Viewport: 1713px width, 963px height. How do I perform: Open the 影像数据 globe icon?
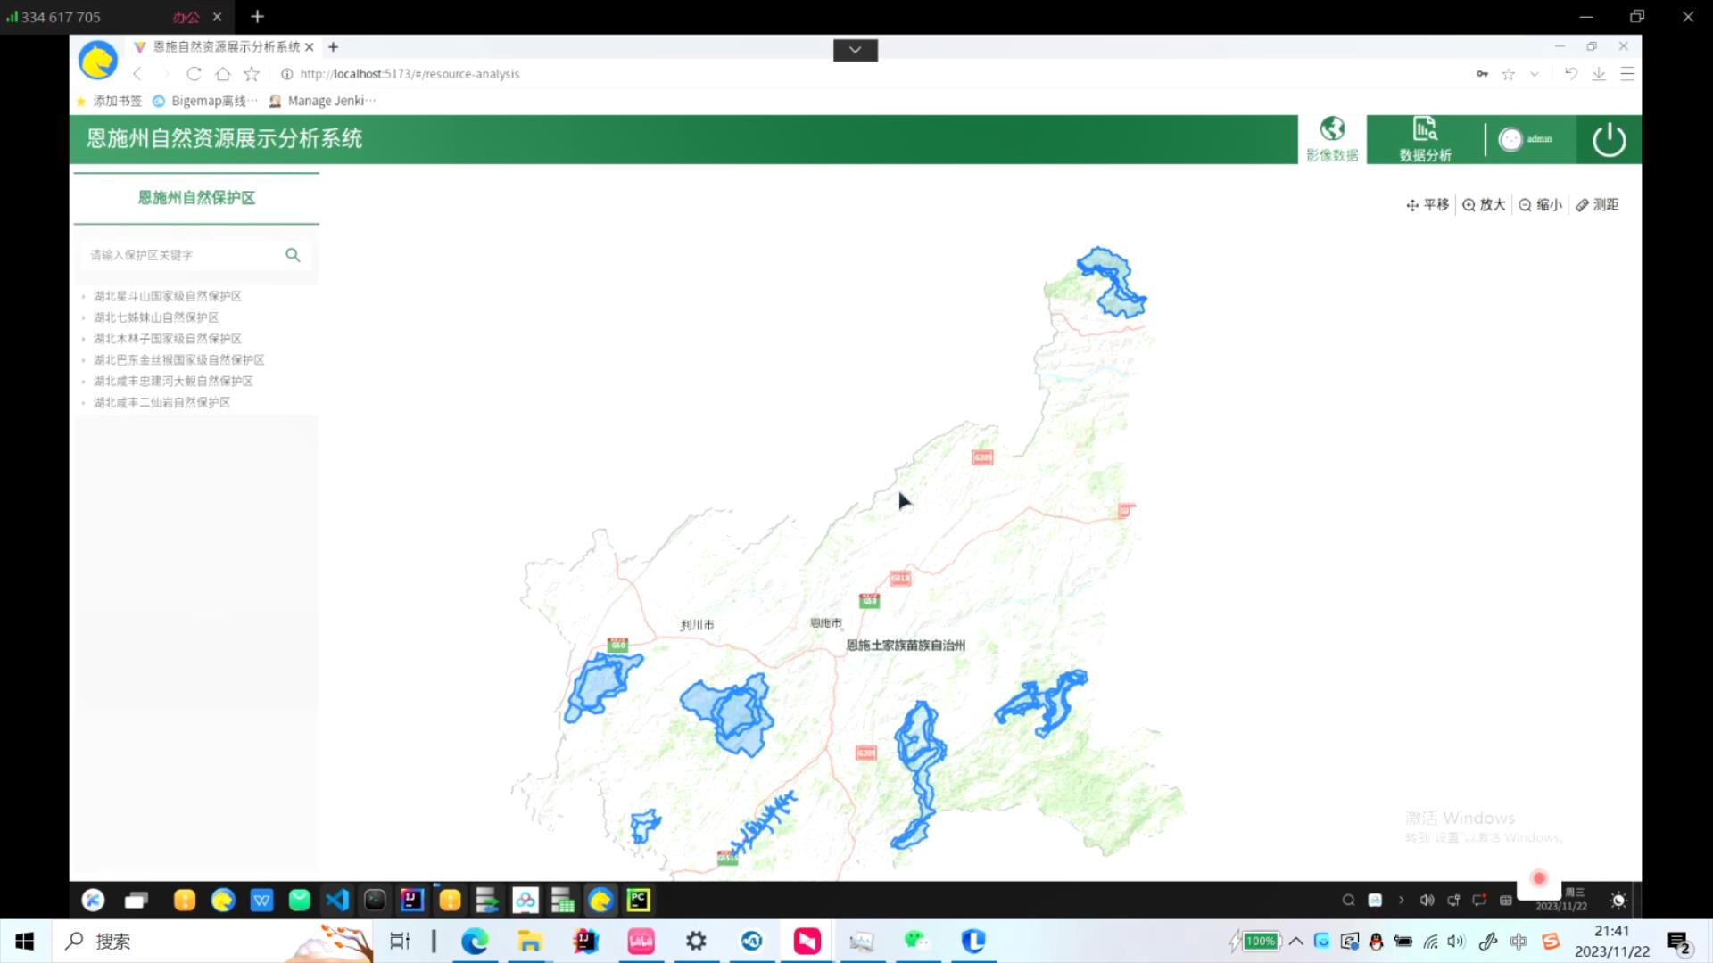(x=1332, y=130)
